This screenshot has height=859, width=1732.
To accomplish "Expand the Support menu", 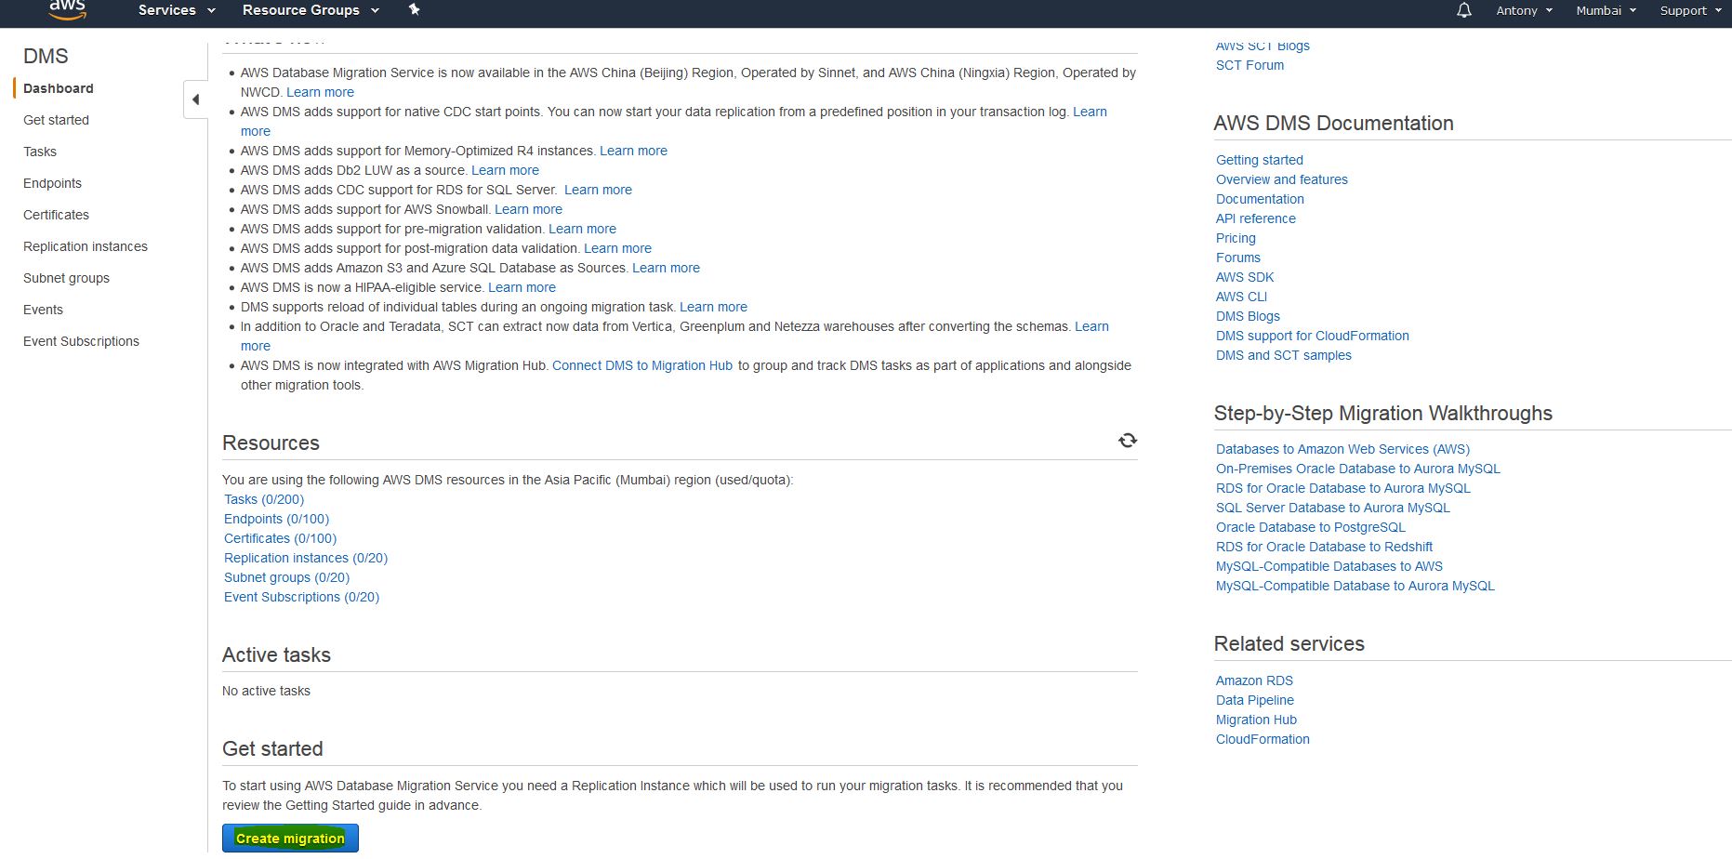I will [1690, 10].
